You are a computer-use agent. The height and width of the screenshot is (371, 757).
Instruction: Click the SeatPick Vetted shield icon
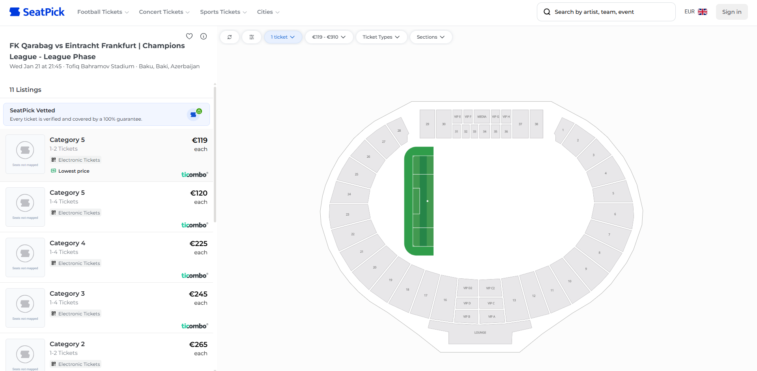pos(194,114)
